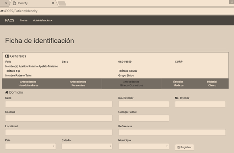The width and height of the screenshot is (234, 153).
Task: Open Historial Clinico tab
Action: [x=212, y=84]
